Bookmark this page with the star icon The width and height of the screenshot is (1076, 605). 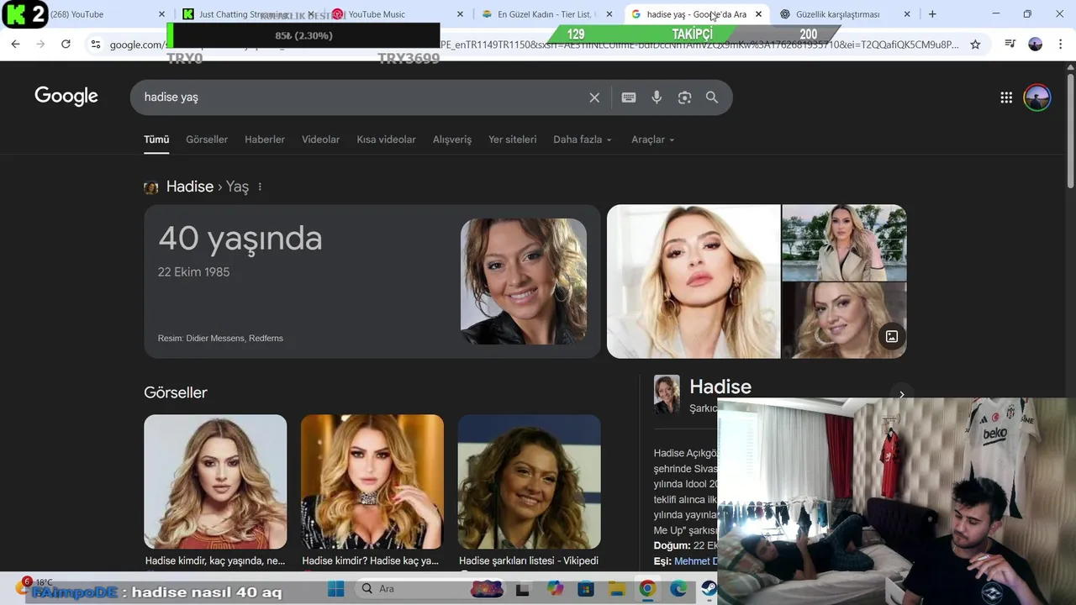[x=975, y=45]
